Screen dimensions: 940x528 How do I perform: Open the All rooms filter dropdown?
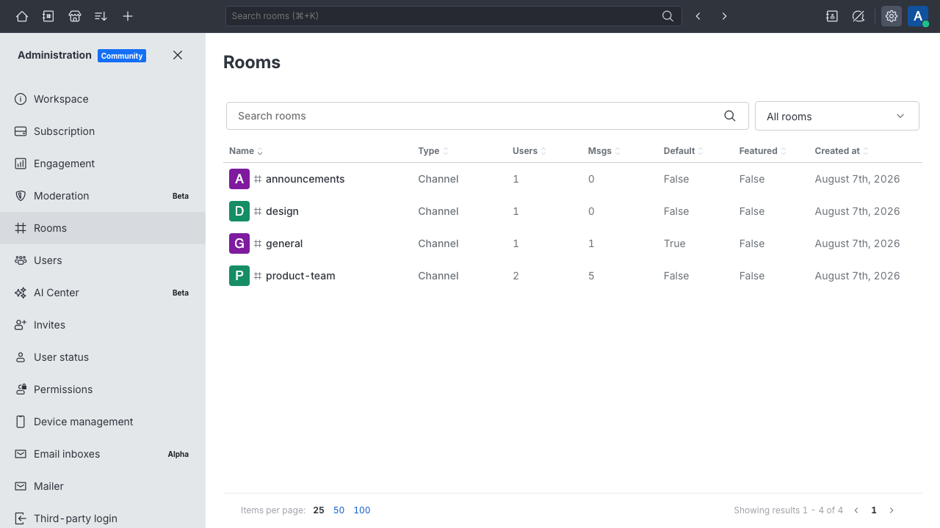pyautogui.click(x=837, y=116)
